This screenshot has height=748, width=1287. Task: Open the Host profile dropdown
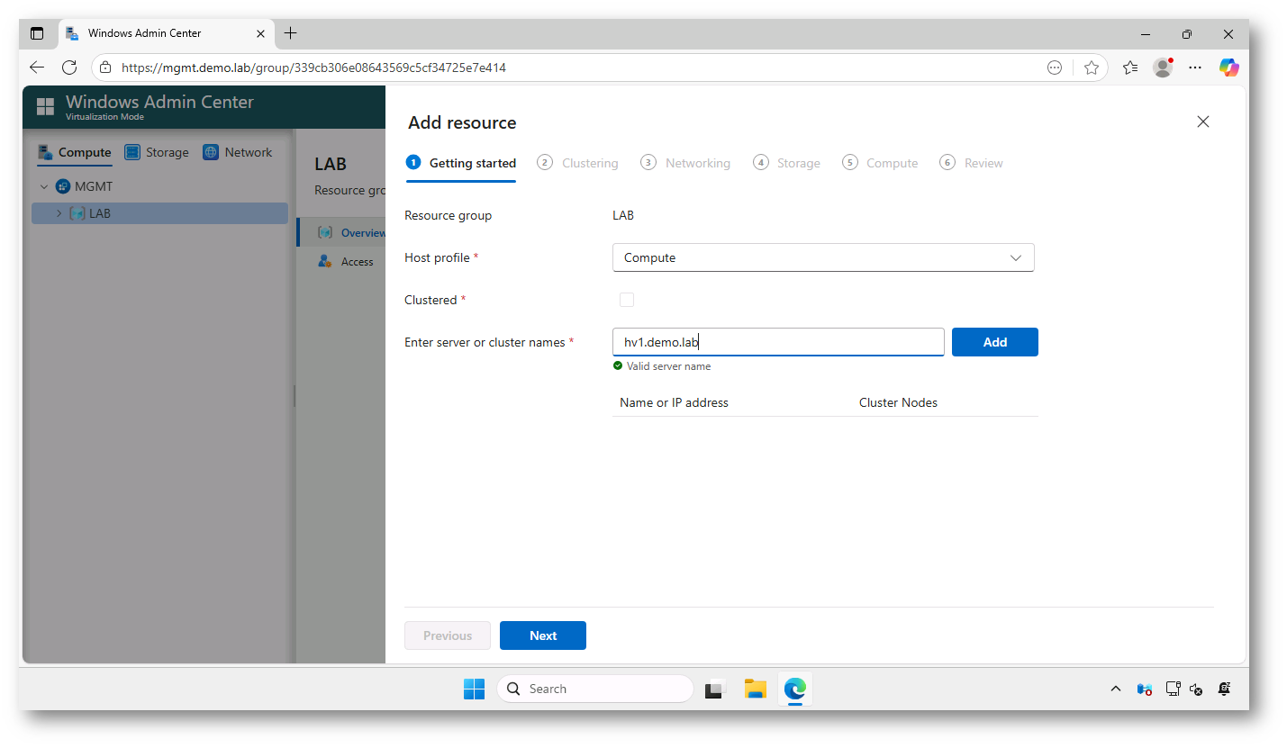point(822,257)
